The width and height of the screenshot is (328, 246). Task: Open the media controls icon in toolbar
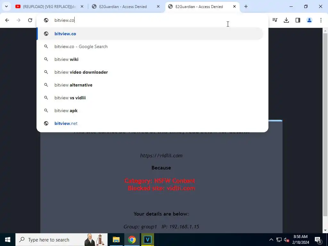pyautogui.click(x=275, y=20)
